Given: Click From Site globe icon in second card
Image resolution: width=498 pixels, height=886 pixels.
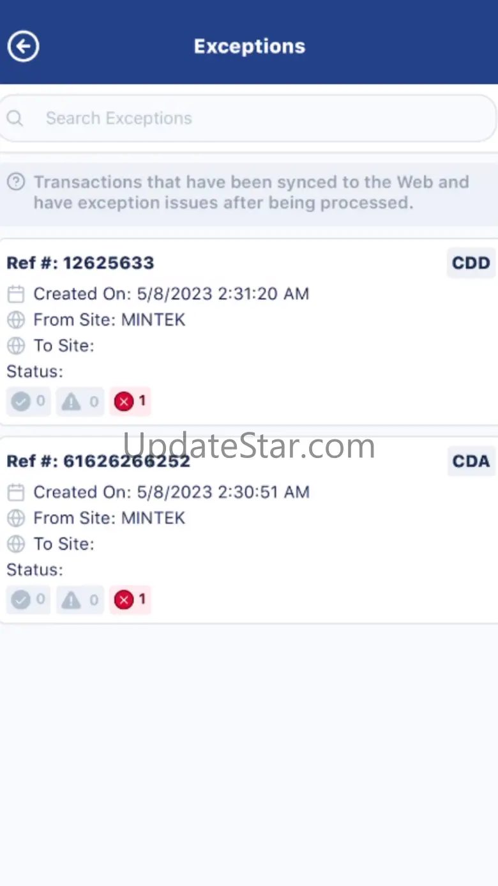Looking at the screenshot, I should (x=16, y=517).
